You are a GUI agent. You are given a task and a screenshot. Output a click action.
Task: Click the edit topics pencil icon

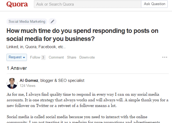click(52, 21)
